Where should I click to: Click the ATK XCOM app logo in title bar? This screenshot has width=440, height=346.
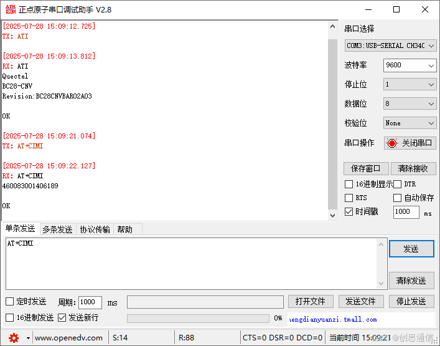(11, 9)
